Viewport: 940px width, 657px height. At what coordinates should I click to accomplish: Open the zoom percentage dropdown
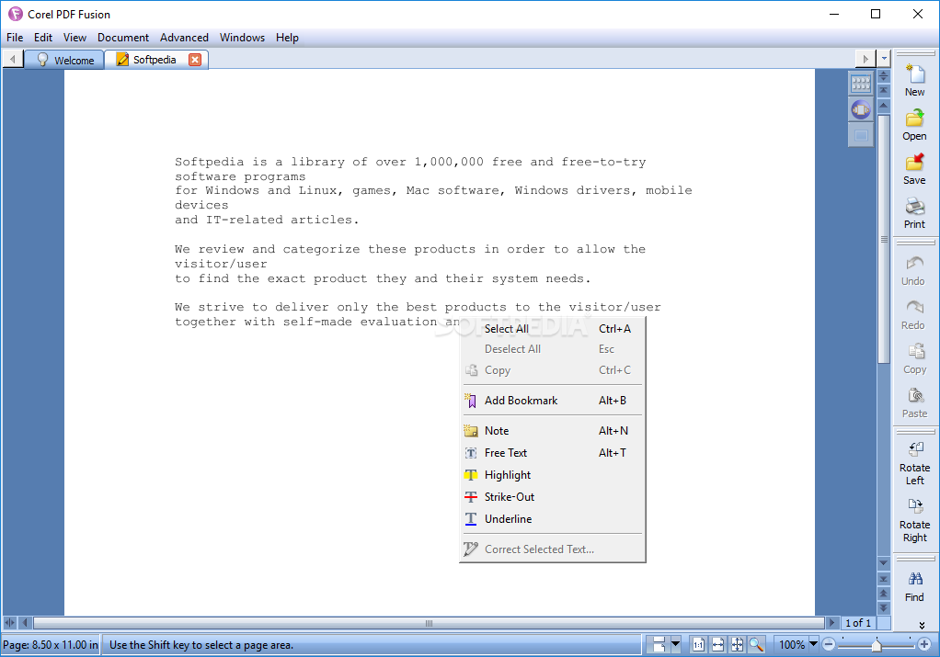click(813, 644)
